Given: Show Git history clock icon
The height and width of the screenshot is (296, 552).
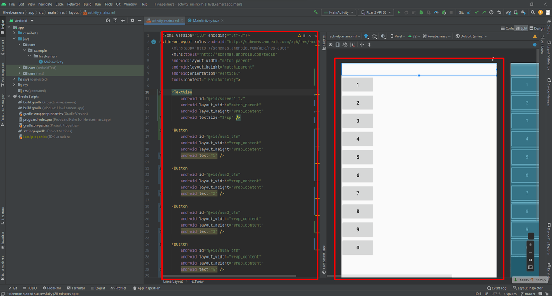Looking at the screenshot, I should [492, 12].
